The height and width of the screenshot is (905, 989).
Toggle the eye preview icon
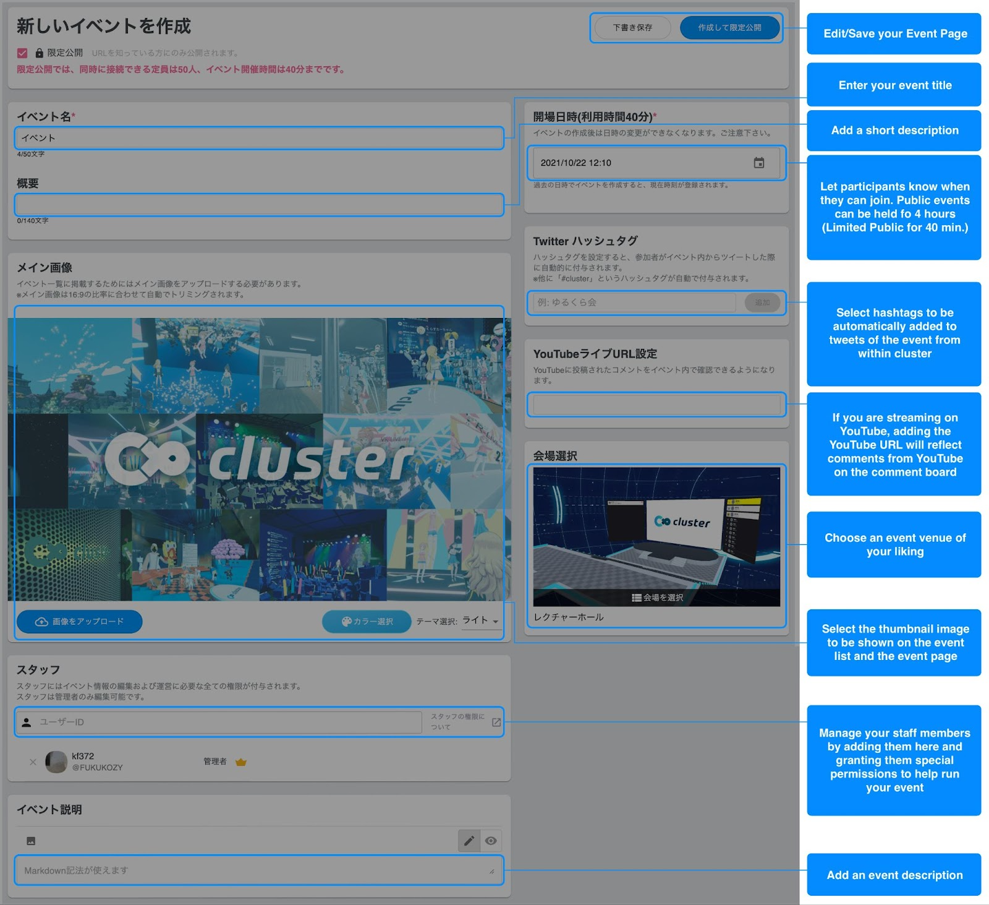(491, 841)
